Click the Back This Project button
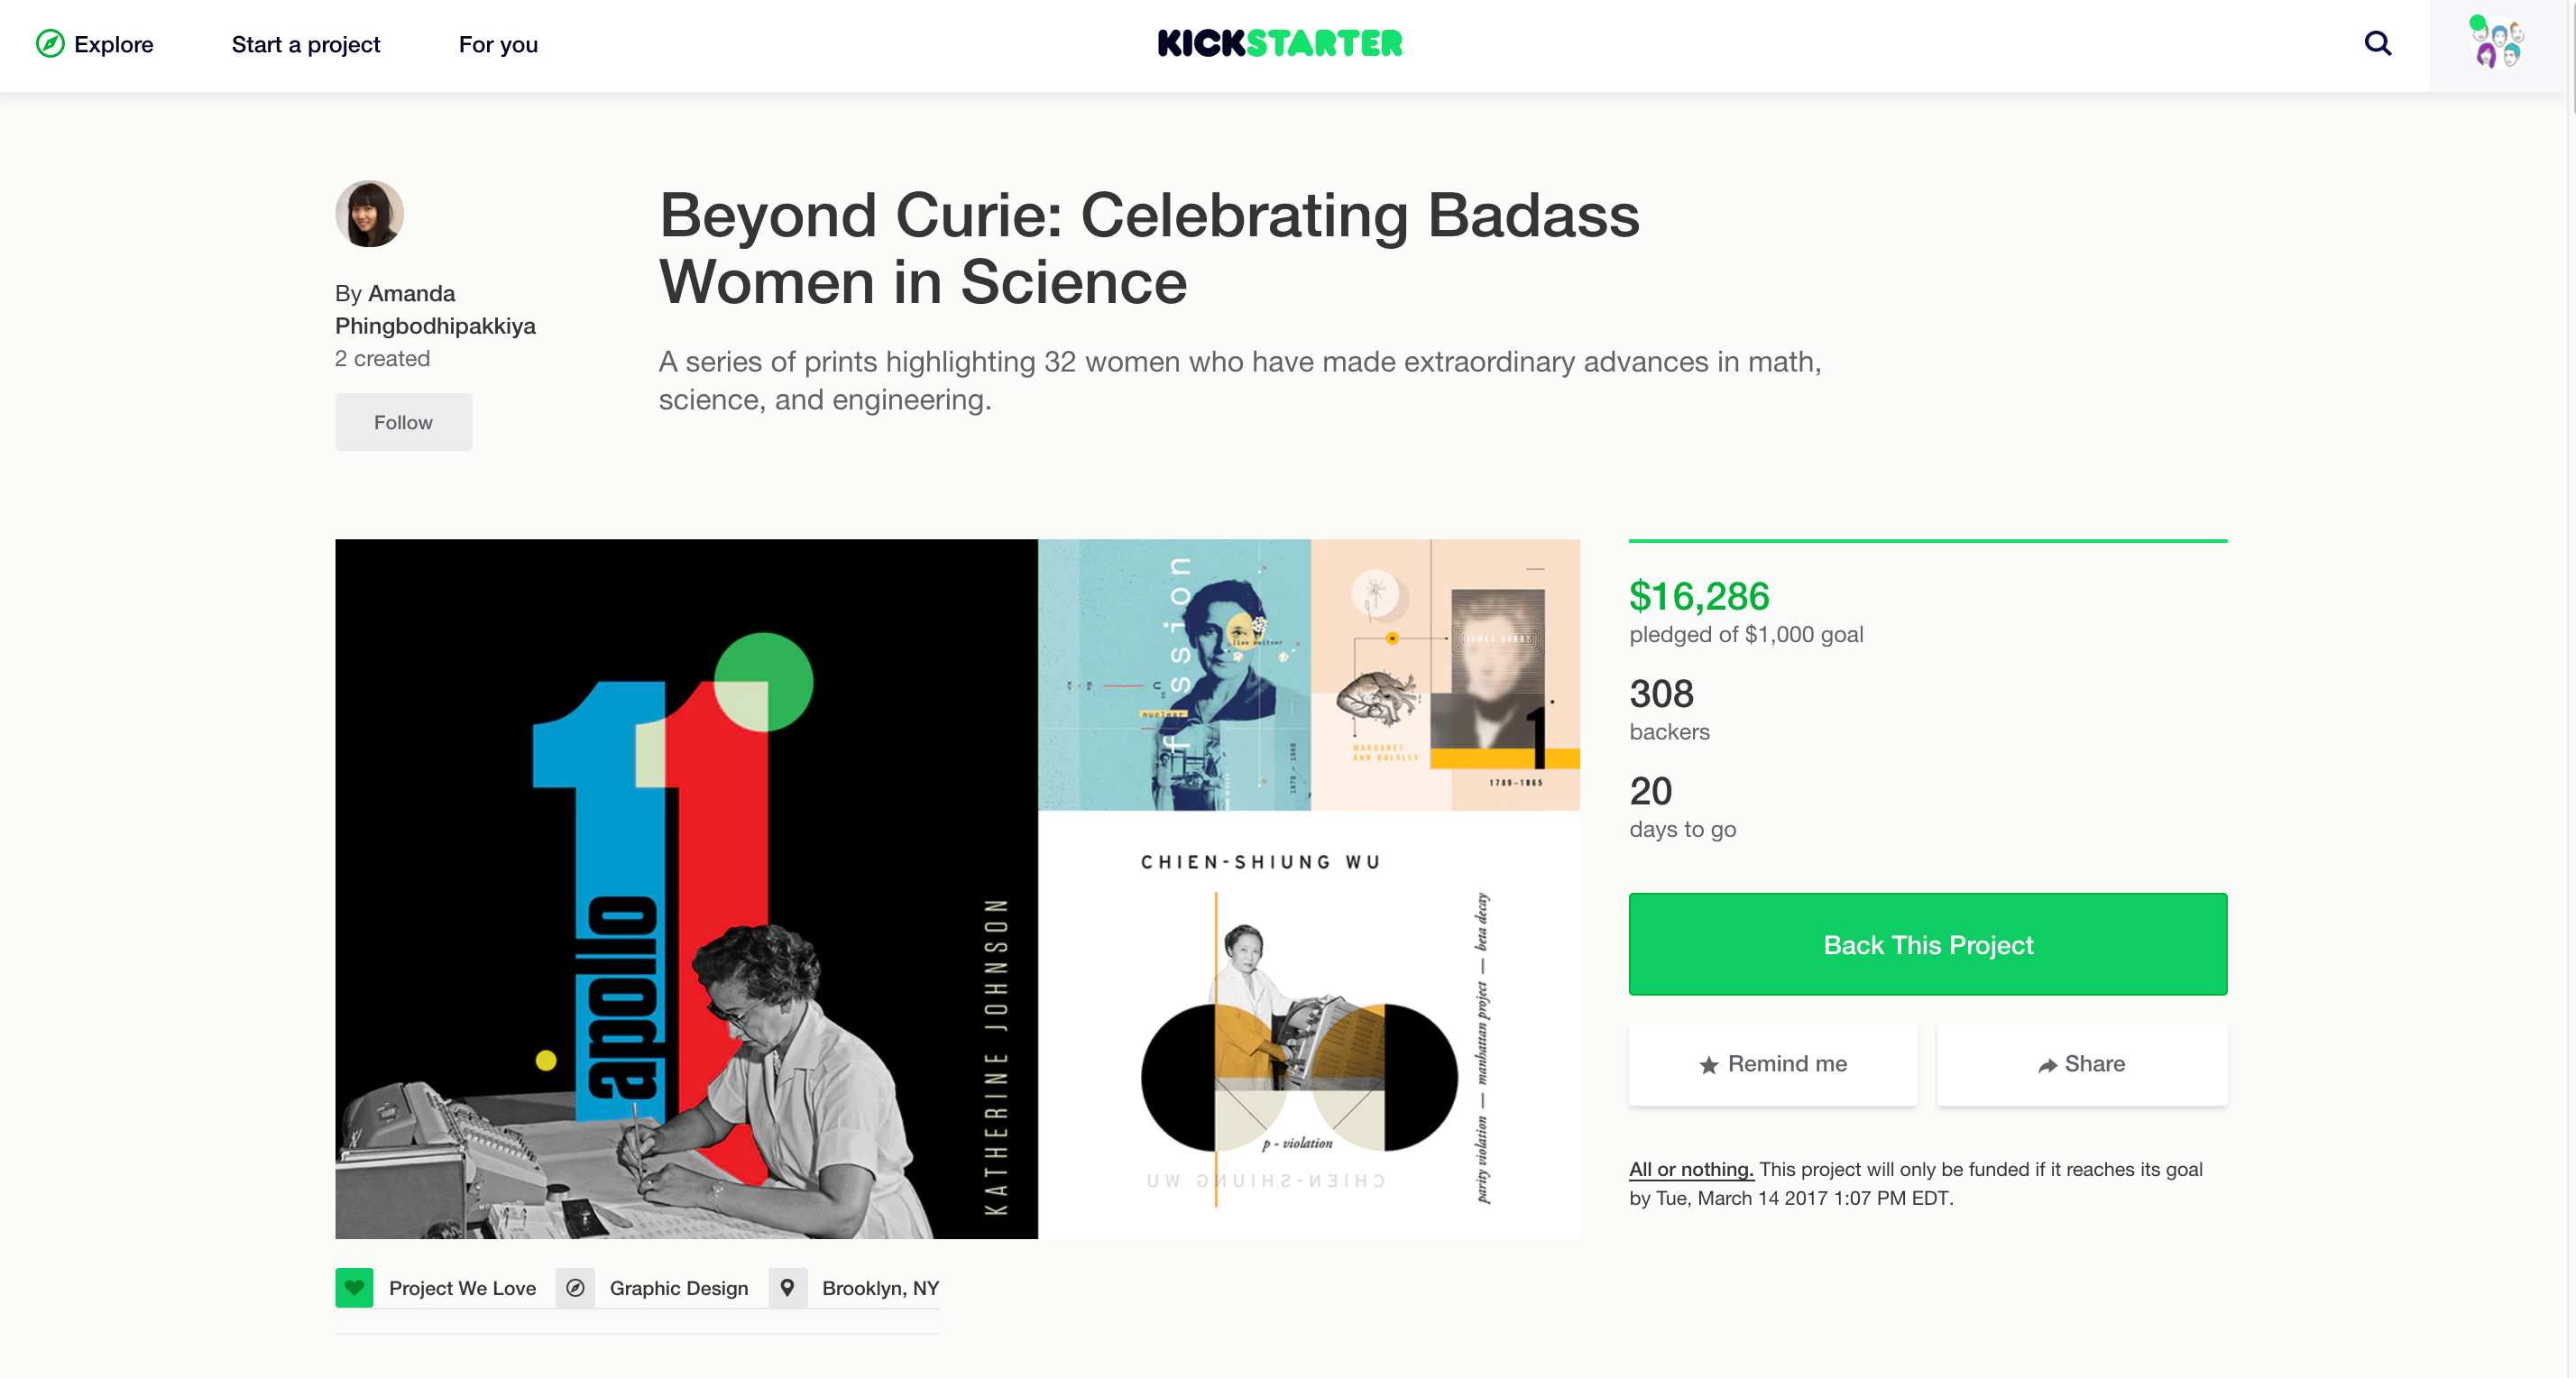The height and width of the screenshot is (1378, 2576). pos(1927,944)
